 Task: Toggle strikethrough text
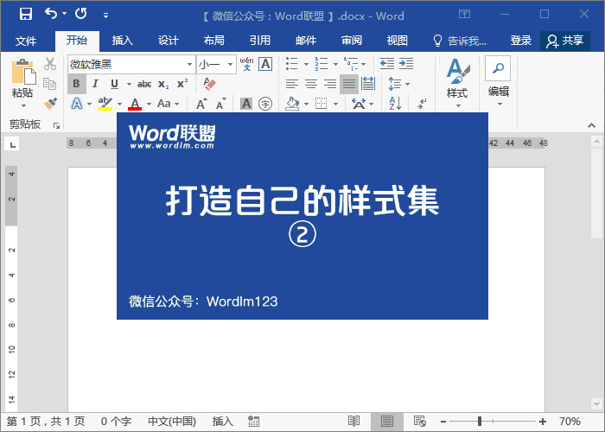point(144,84)
